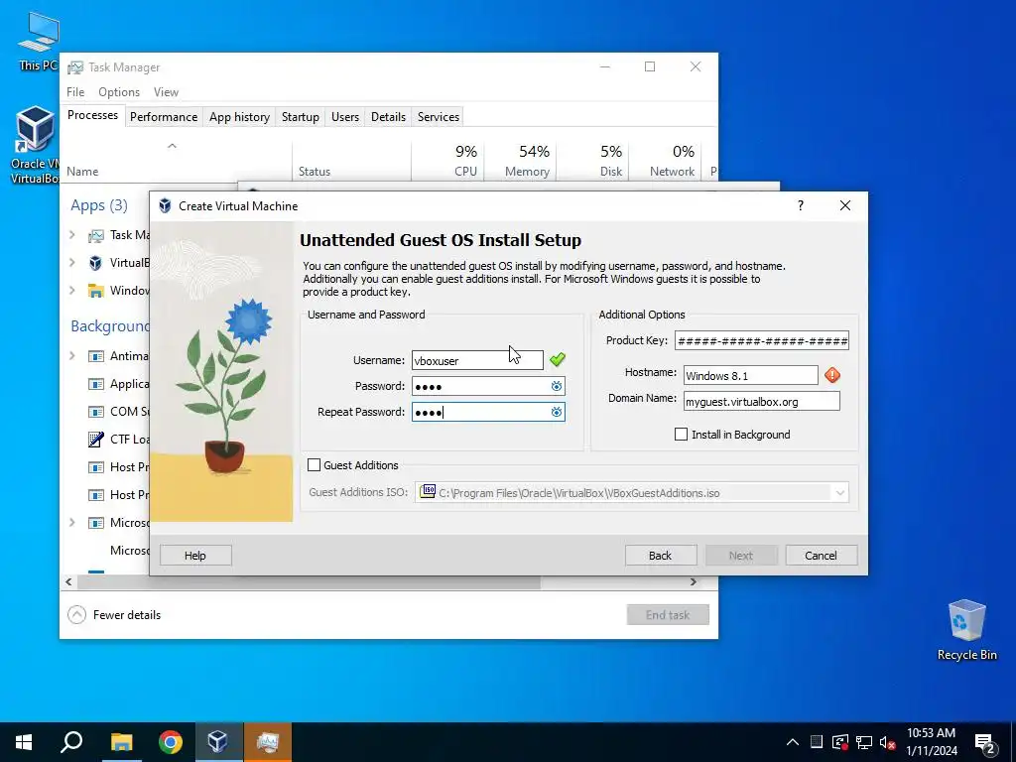Click the question mark help icon in dialog
1016x762 pixels.
[x=801, y=205]
